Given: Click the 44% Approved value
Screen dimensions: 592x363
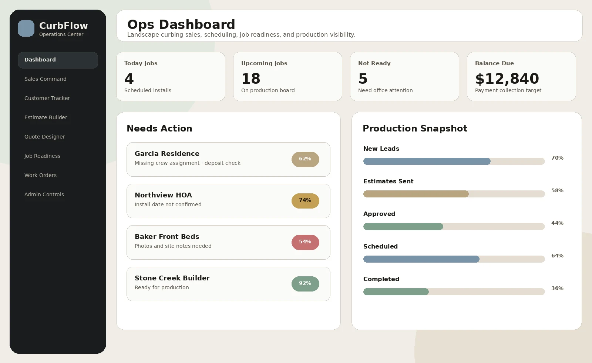Looking at the screenshot, I should [x=557, y=223].
